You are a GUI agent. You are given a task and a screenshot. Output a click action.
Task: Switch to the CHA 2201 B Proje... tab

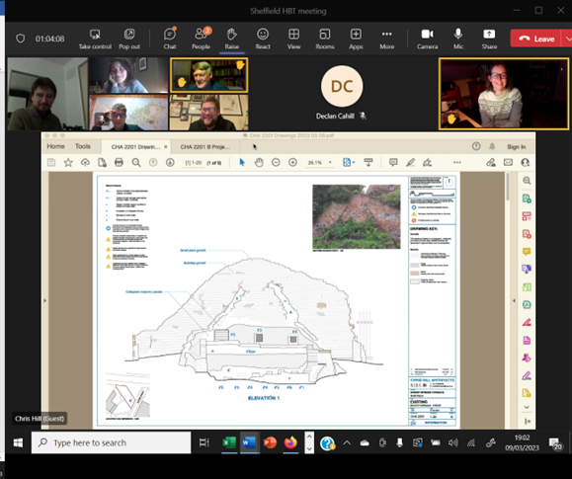205,146
